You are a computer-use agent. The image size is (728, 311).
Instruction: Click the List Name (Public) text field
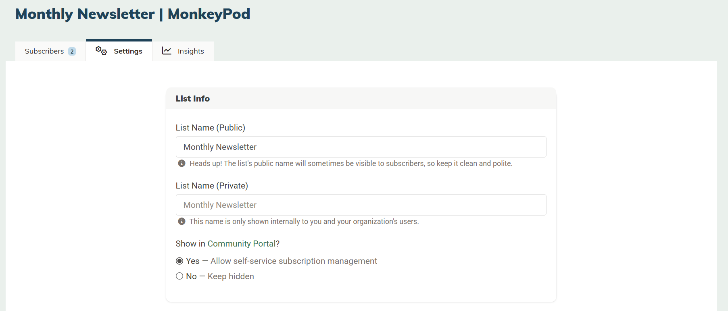click(361, 147)
